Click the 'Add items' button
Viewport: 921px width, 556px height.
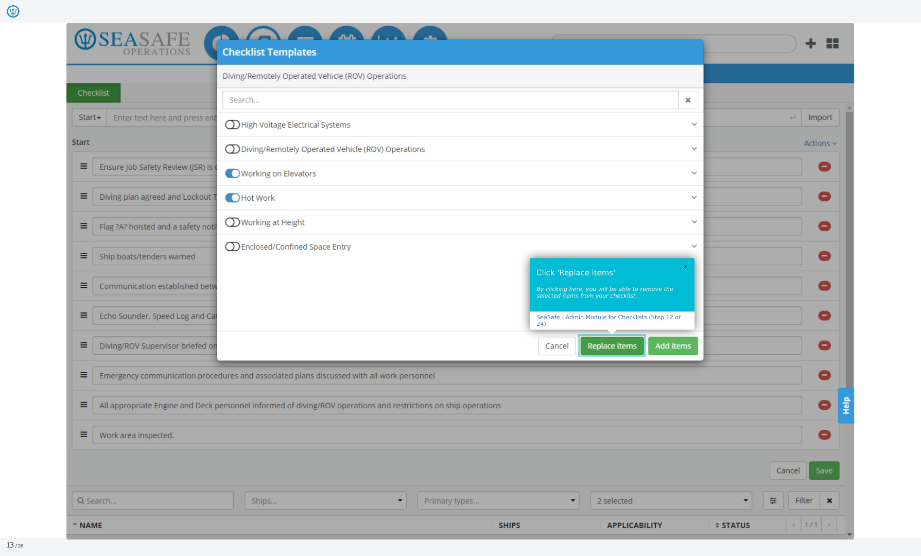pos(673,346)
